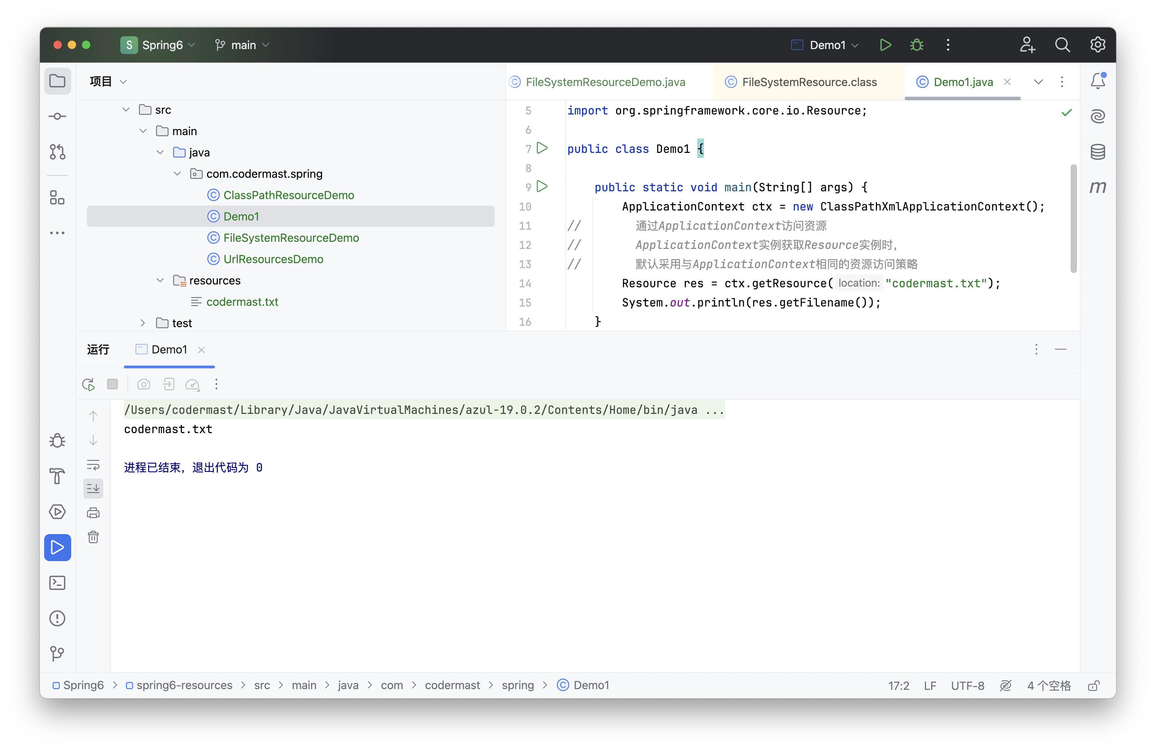The width and height of the screenshot is (1156, 751).
Task: Toggle scroll to end of console
Action: coord(93,489)
